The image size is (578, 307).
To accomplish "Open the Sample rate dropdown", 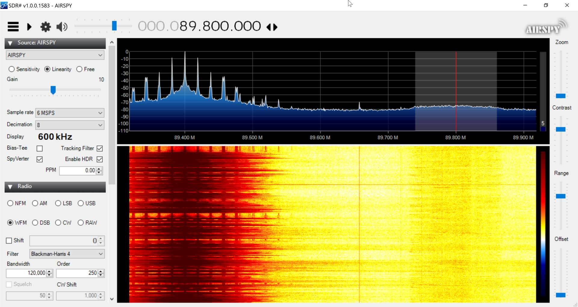I will coord(100,113).
